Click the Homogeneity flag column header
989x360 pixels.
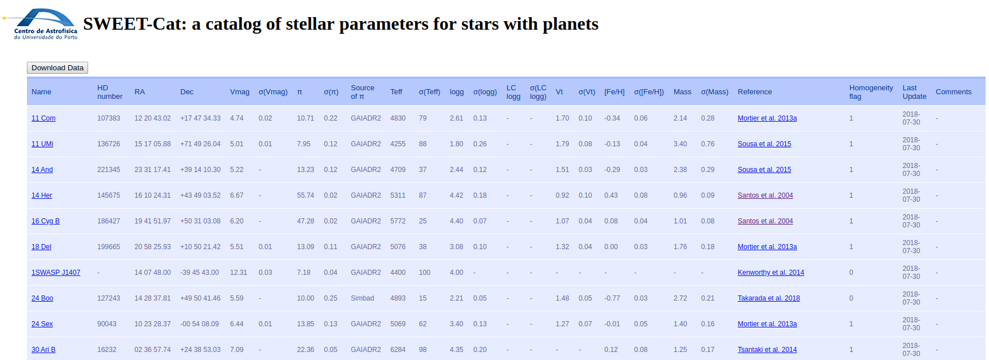tap(871, 92)
